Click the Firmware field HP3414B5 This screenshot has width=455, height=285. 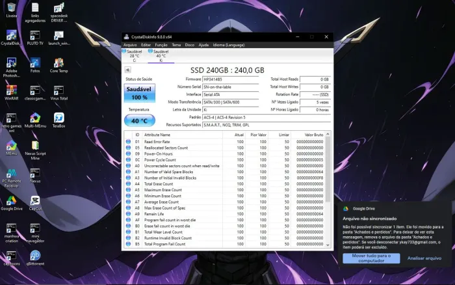pyautogui.click(x=230, y=79)
